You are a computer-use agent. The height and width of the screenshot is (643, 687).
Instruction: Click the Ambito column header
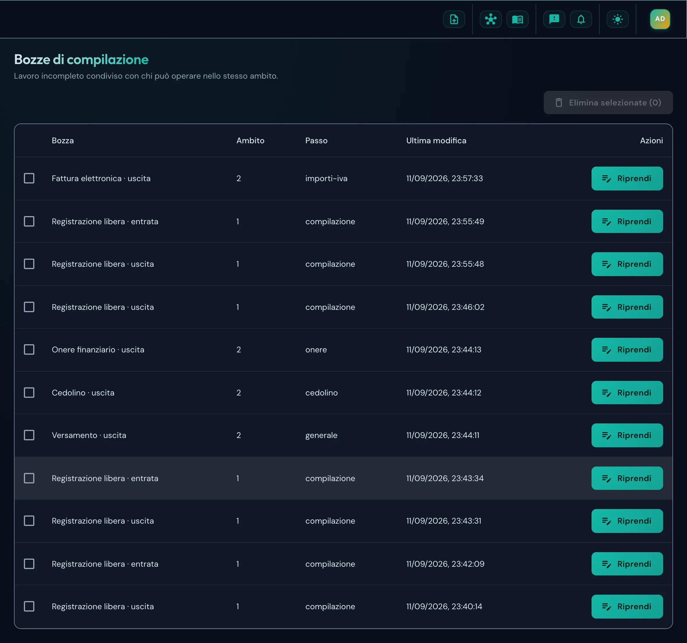[x=250, y=141]
